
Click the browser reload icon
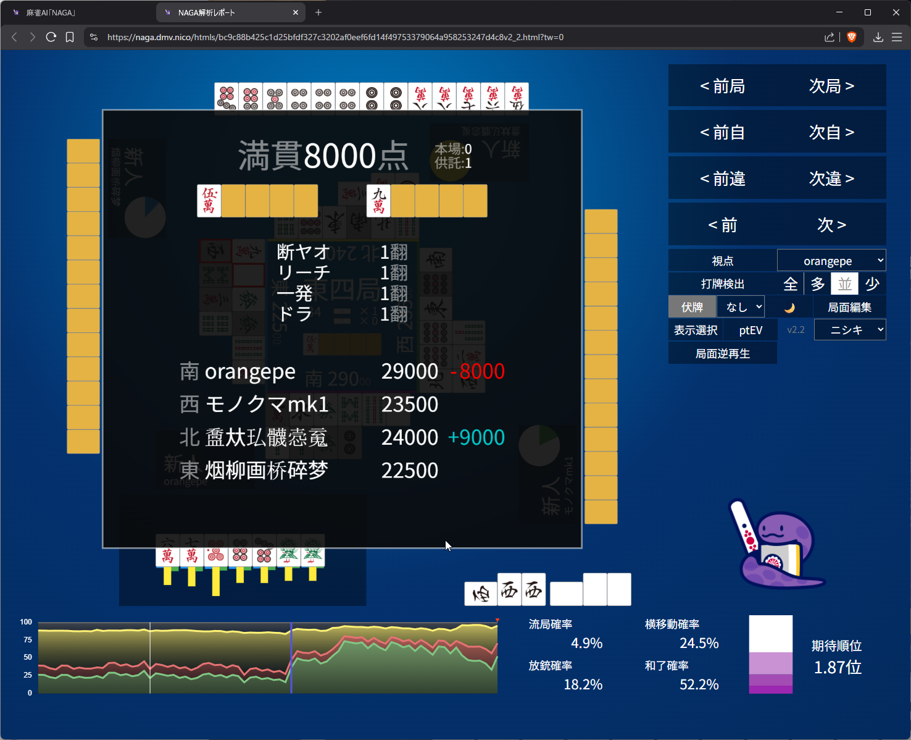click(x=51, y=37)
